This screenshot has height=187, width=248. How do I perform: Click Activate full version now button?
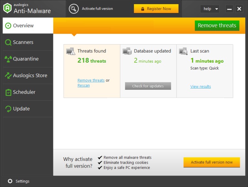212,162
